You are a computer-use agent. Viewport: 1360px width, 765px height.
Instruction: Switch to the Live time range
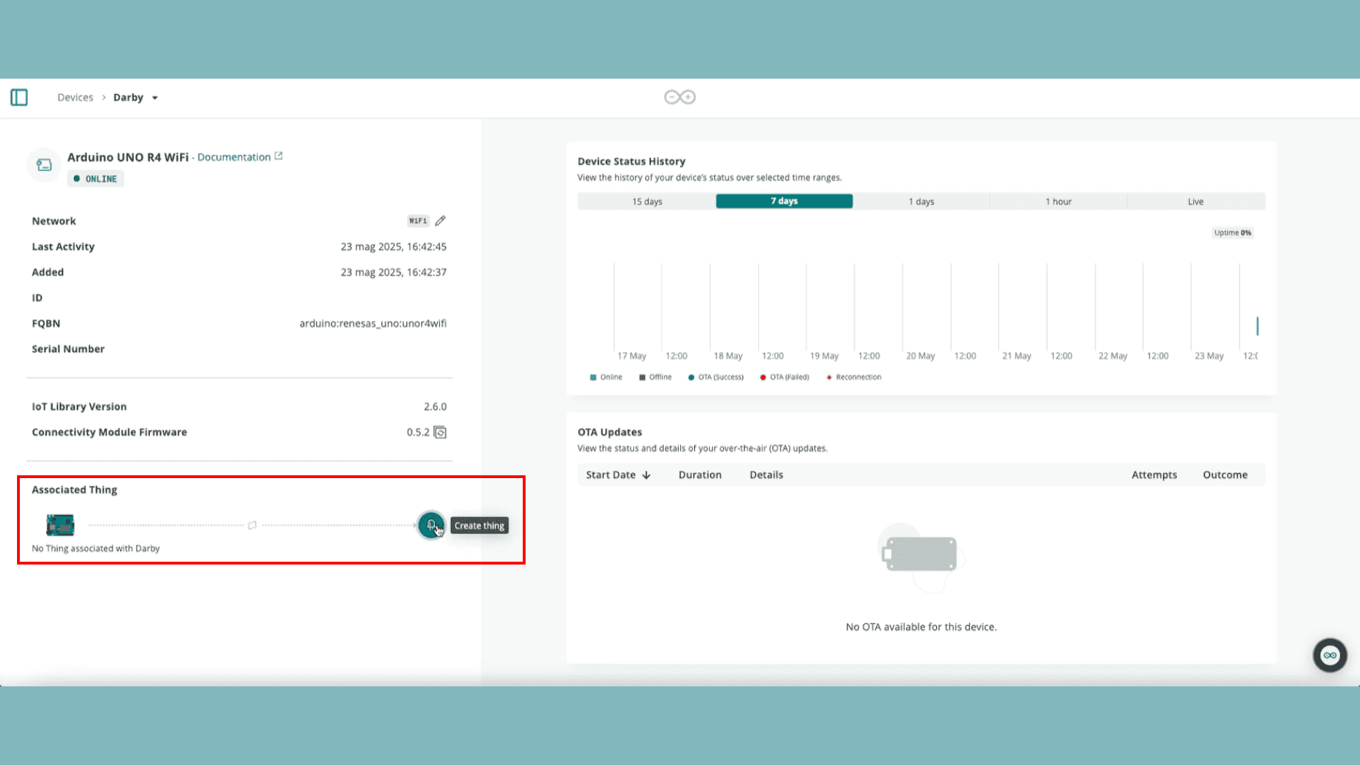1195,201
